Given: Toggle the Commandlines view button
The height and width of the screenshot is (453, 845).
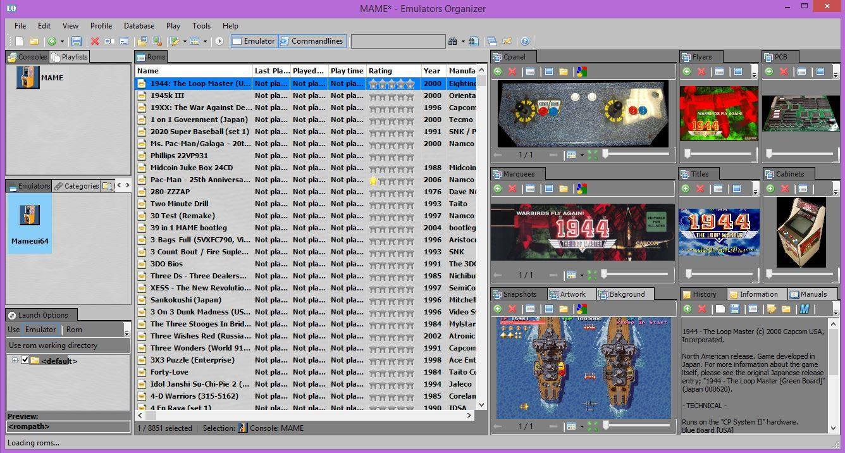Looking at the screenshot, I should 312,41.
